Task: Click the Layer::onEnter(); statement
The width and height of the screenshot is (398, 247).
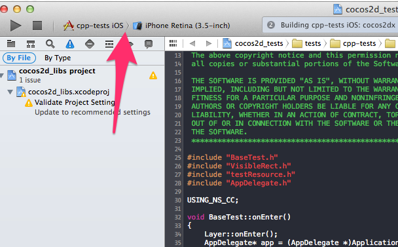Action: (241, 234)
